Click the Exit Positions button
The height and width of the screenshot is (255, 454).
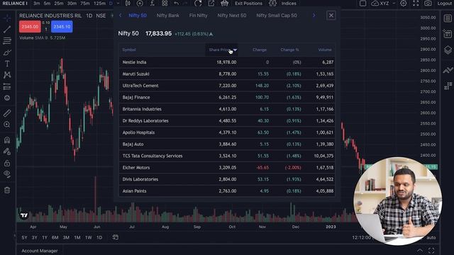[248, 4]
